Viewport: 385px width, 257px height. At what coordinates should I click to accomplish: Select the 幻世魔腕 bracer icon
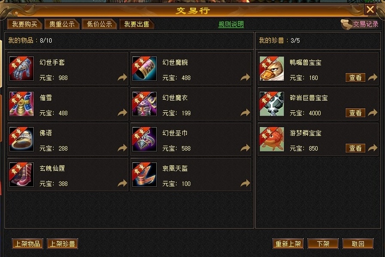(144, 69)
